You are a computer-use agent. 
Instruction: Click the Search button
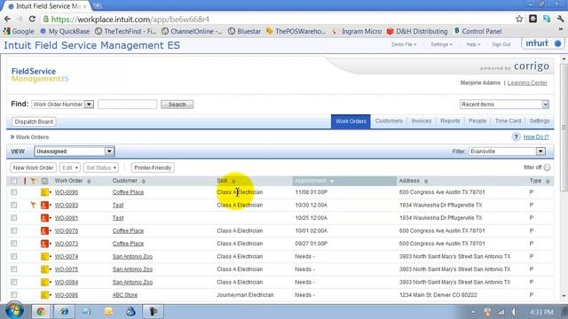tap(177, 105)
